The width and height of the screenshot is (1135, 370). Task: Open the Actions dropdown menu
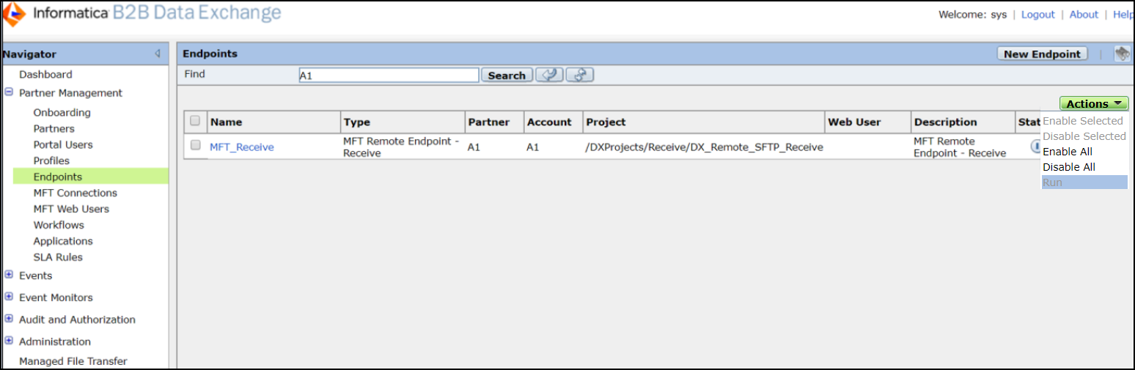pyautogui.click(x=1093, y=104)
